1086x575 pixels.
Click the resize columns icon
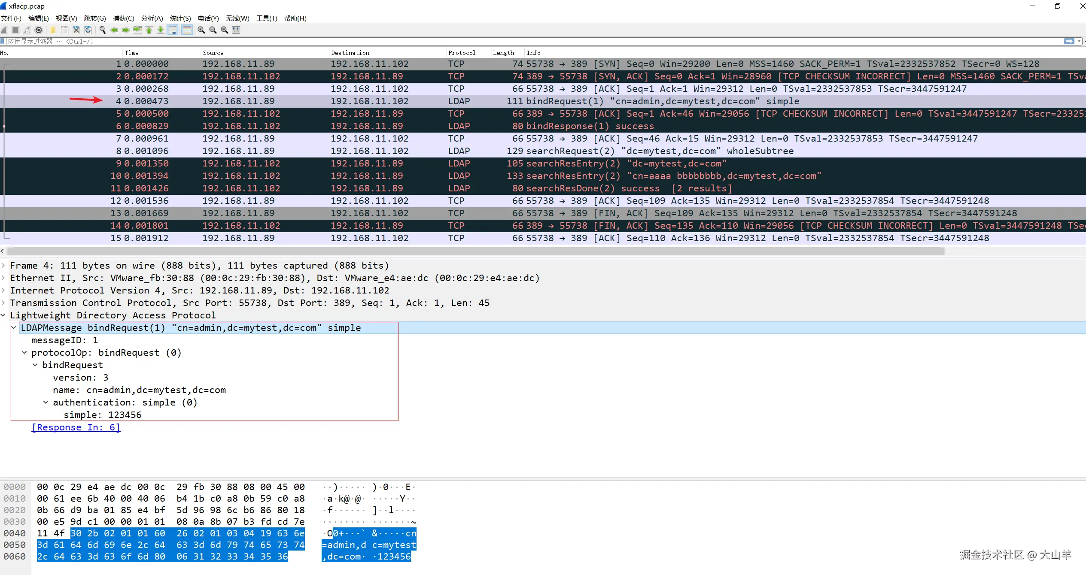(236, 30)
